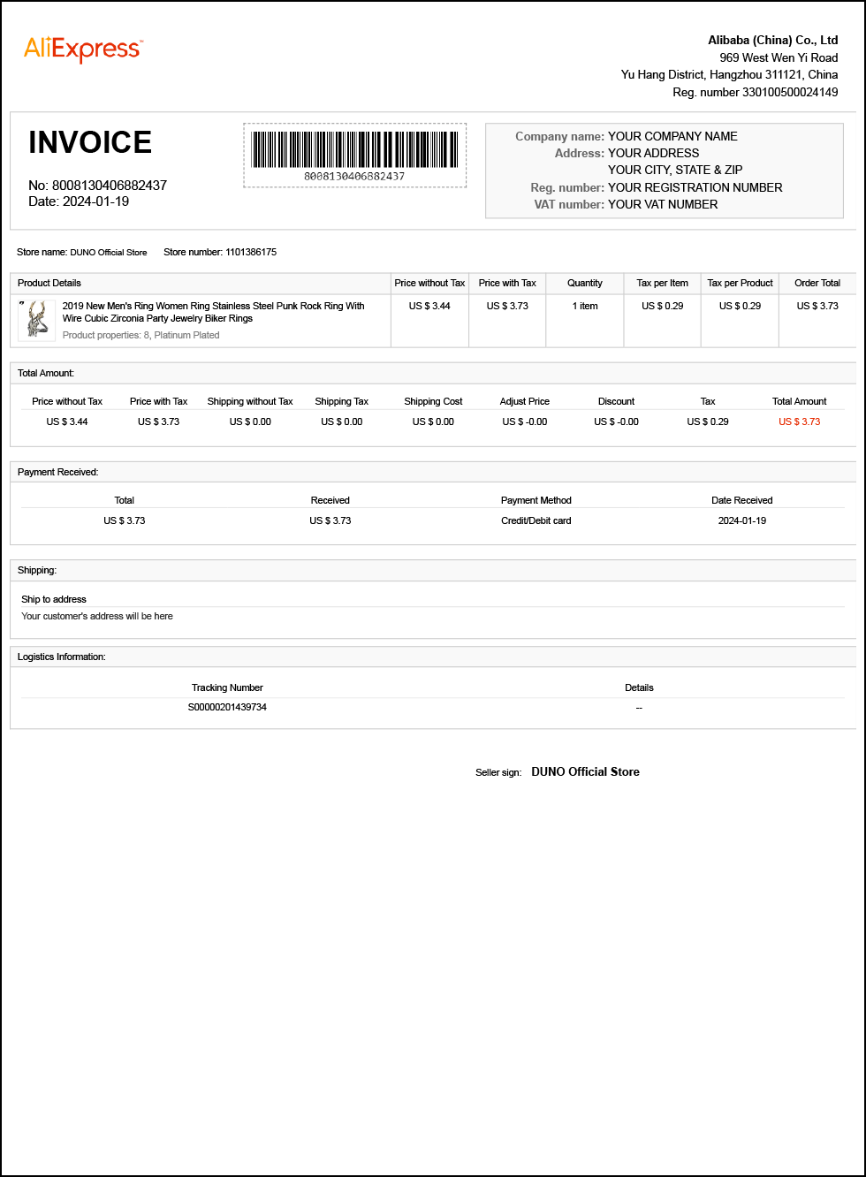Select the store number 1101386175
866x1177 pixels.
[x=250, y=253]
